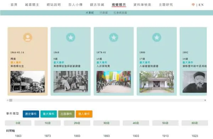213x139 pixels.
Task: Click the 1882 date text
Action: click(x=185, y=52)
